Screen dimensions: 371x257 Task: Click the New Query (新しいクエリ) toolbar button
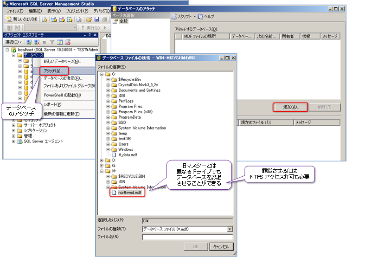point(22,19)
